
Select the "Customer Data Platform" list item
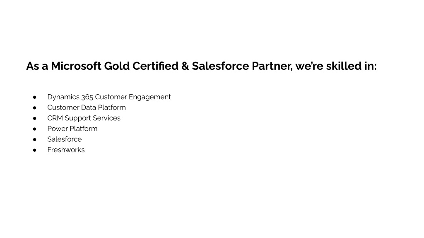click(x=87, y=107)
